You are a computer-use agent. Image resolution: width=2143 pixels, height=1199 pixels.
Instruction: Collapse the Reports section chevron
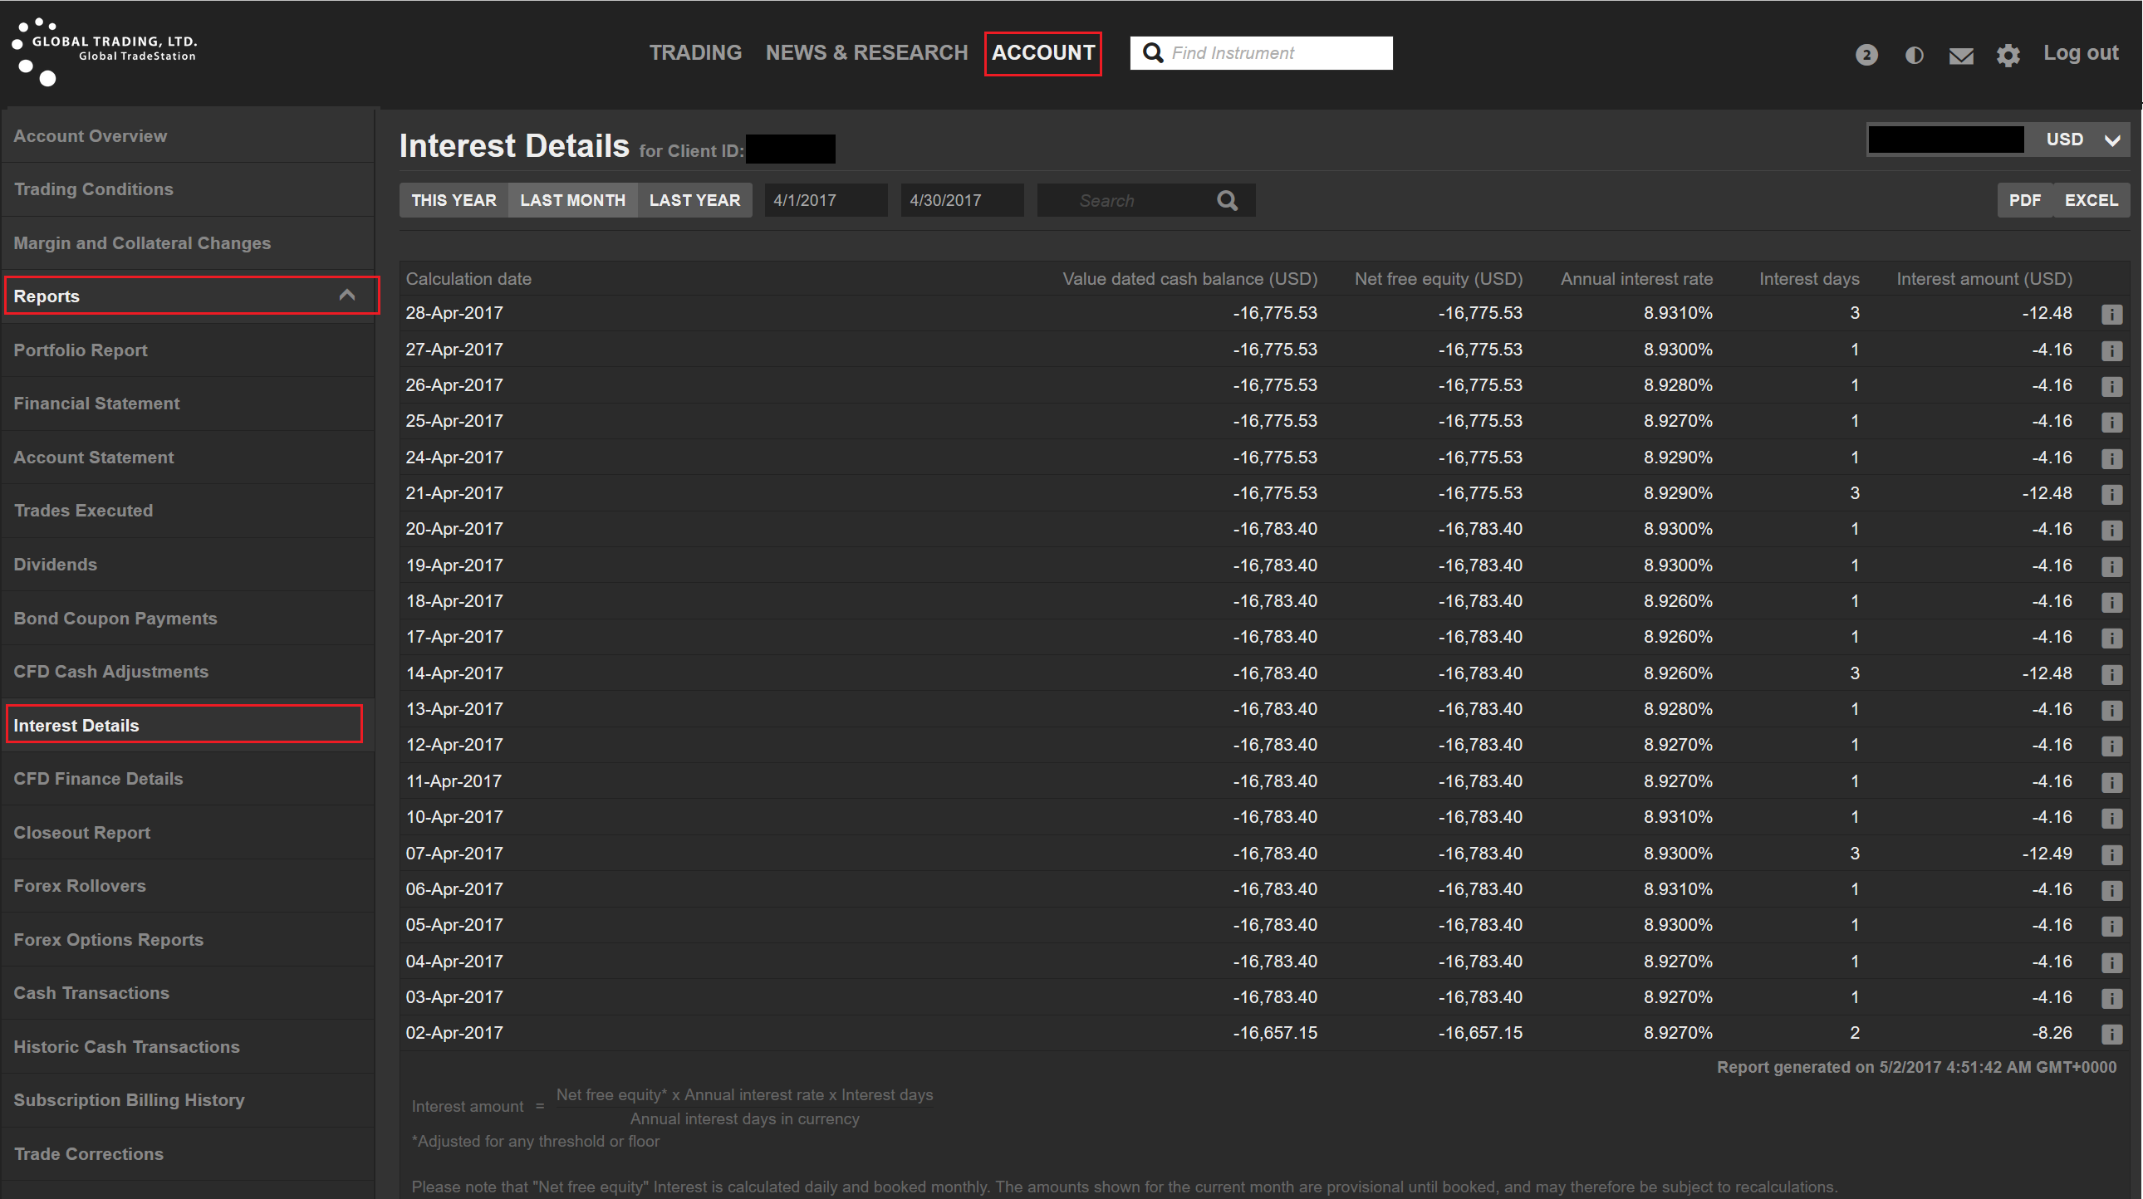click(x=347, y=295)
